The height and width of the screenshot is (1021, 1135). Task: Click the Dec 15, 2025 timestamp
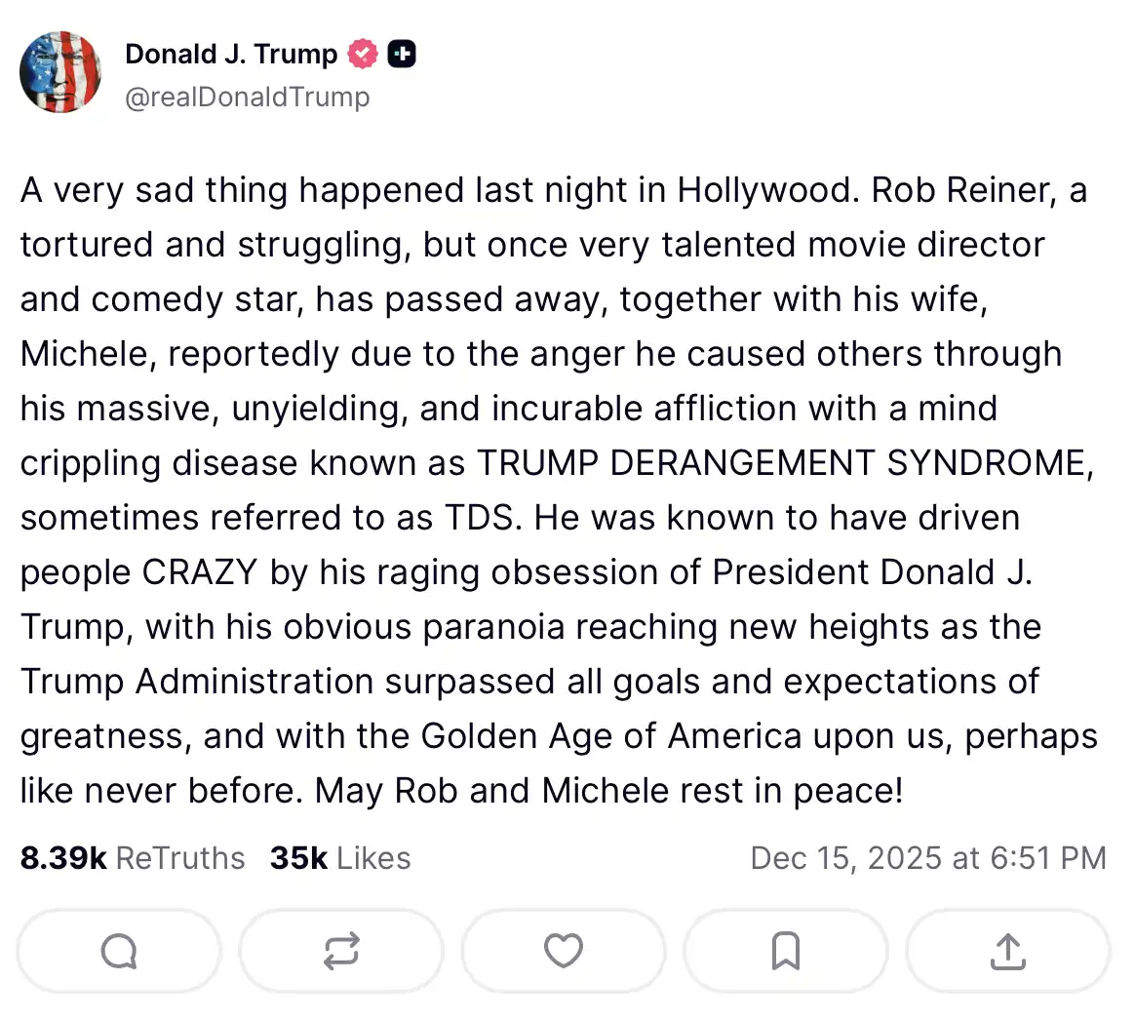927,858
